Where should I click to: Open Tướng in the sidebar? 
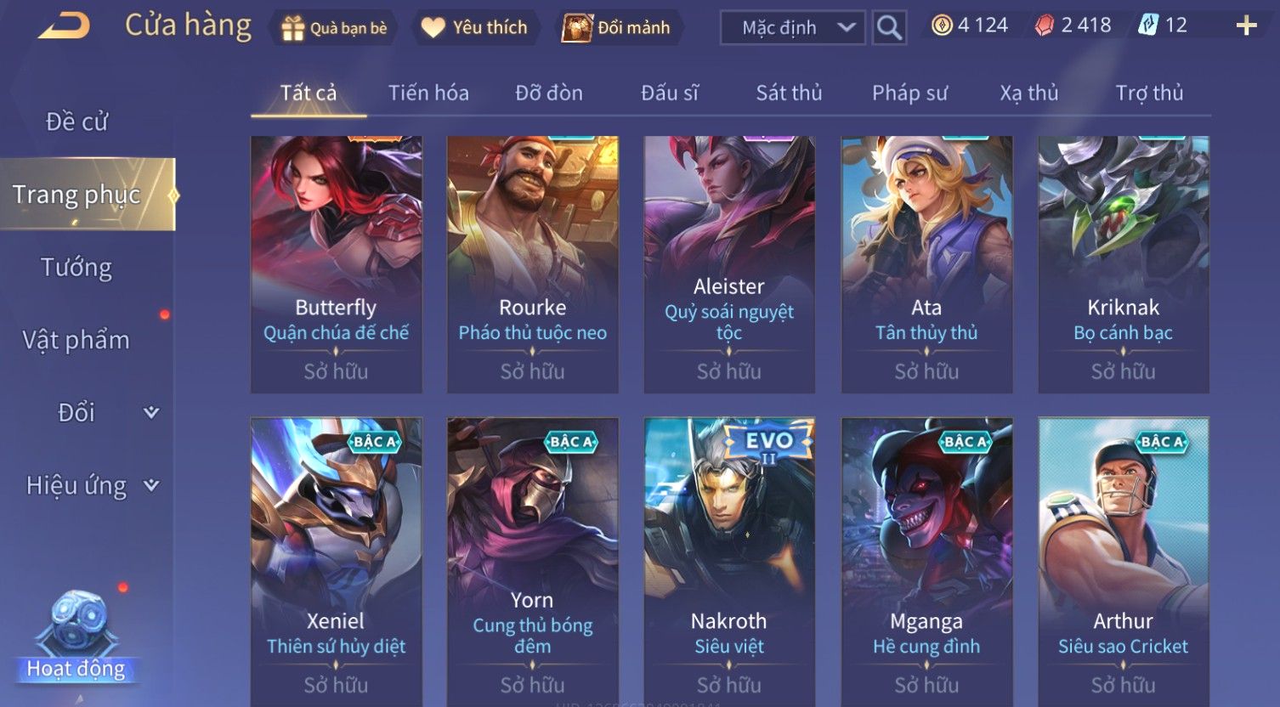[76, 267]
